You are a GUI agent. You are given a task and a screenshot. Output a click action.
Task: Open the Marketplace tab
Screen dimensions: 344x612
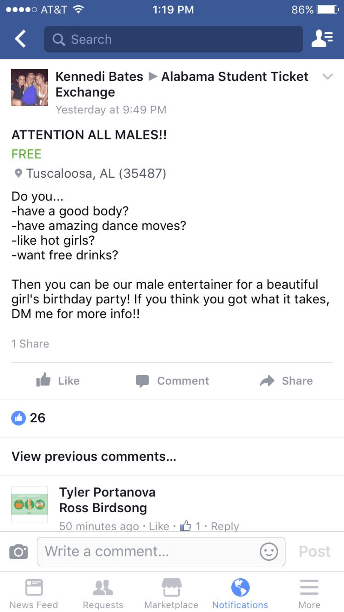pyautogui.click(x=171, y=593)
